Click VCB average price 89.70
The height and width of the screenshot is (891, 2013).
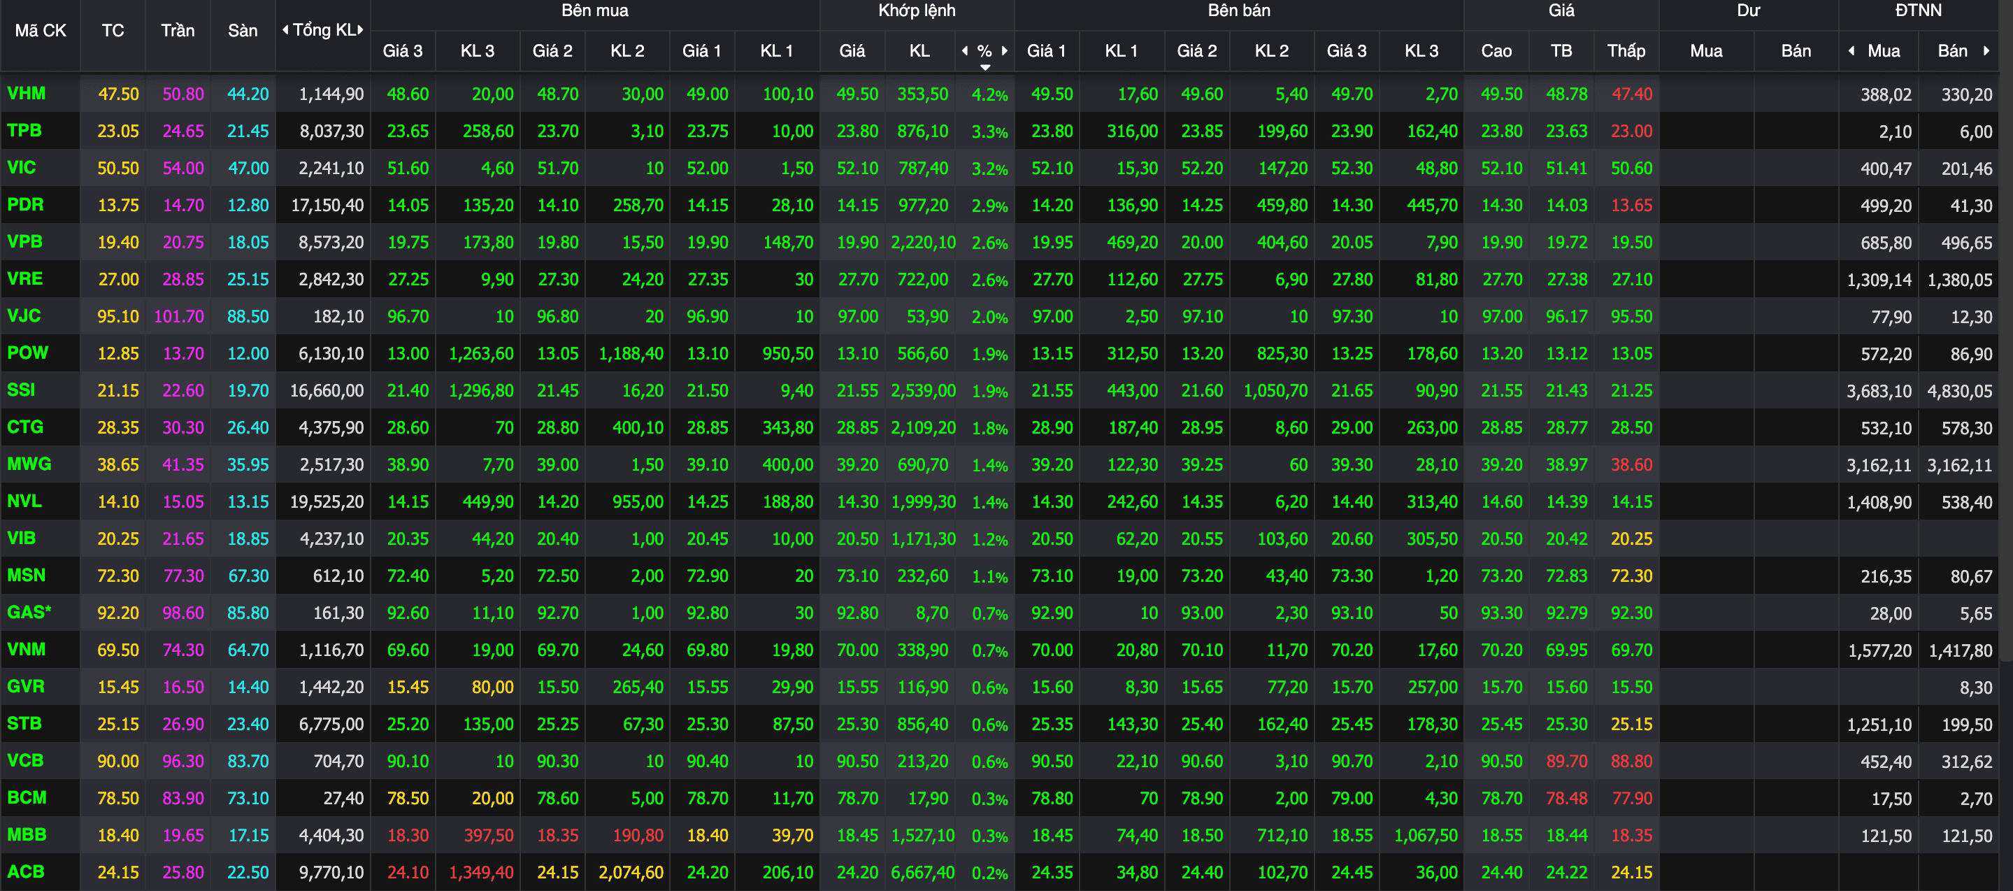click(x=1566, y=761)
